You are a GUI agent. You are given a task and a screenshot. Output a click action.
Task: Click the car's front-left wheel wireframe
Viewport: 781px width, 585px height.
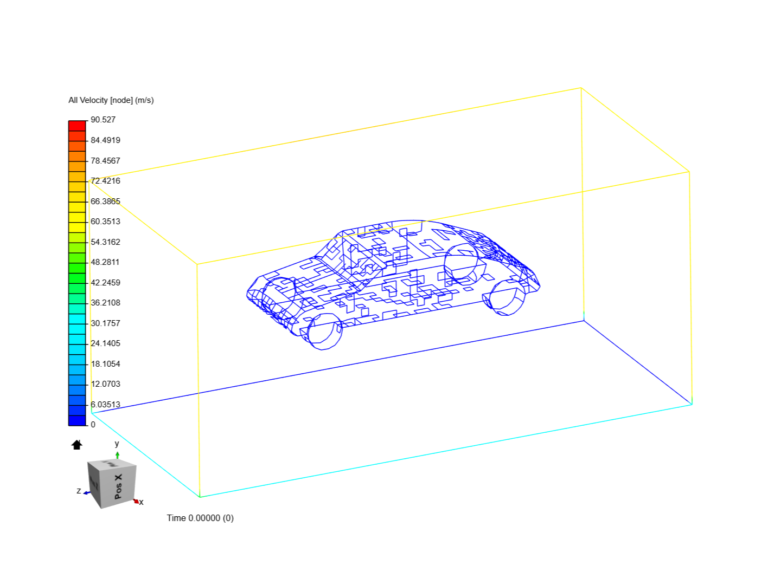[325, 331]
